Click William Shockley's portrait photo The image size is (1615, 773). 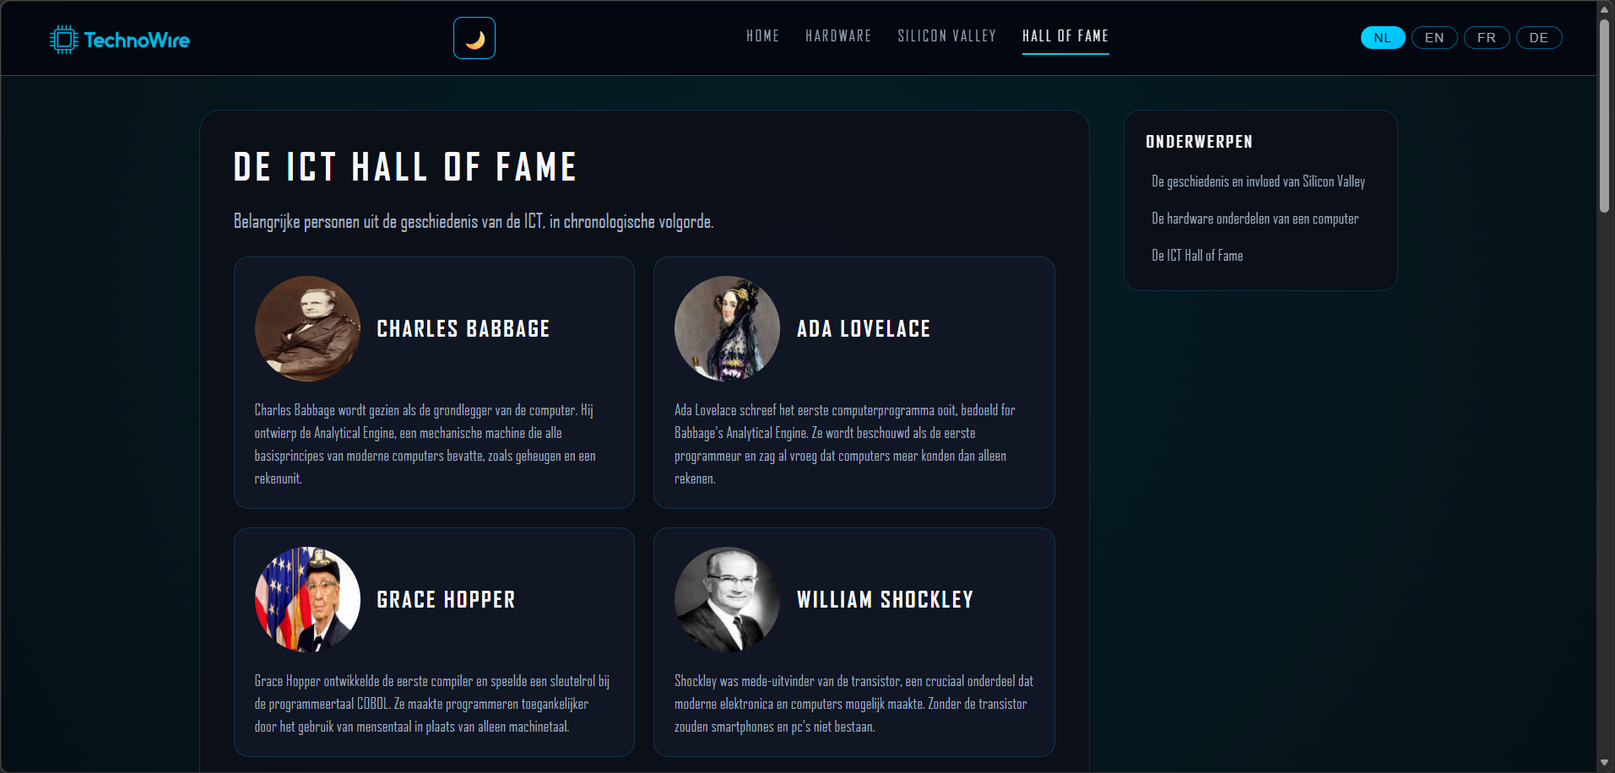[x=727, y=599]
